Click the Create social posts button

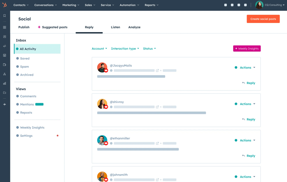click(x=263, y=19)
